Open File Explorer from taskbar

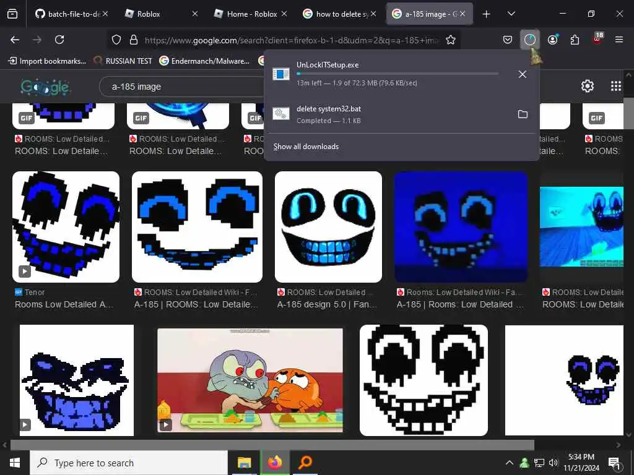(x=244, y=463)
